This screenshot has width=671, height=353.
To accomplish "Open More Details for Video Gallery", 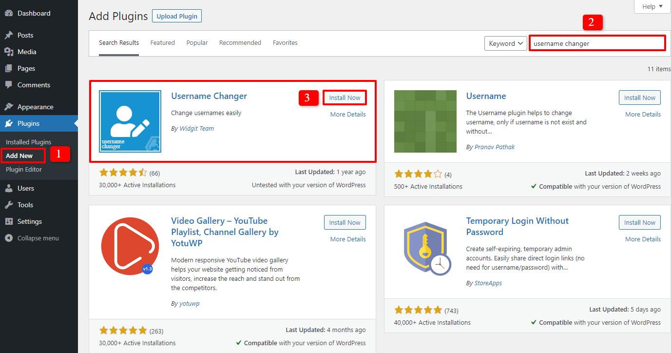I will point(348,239).
